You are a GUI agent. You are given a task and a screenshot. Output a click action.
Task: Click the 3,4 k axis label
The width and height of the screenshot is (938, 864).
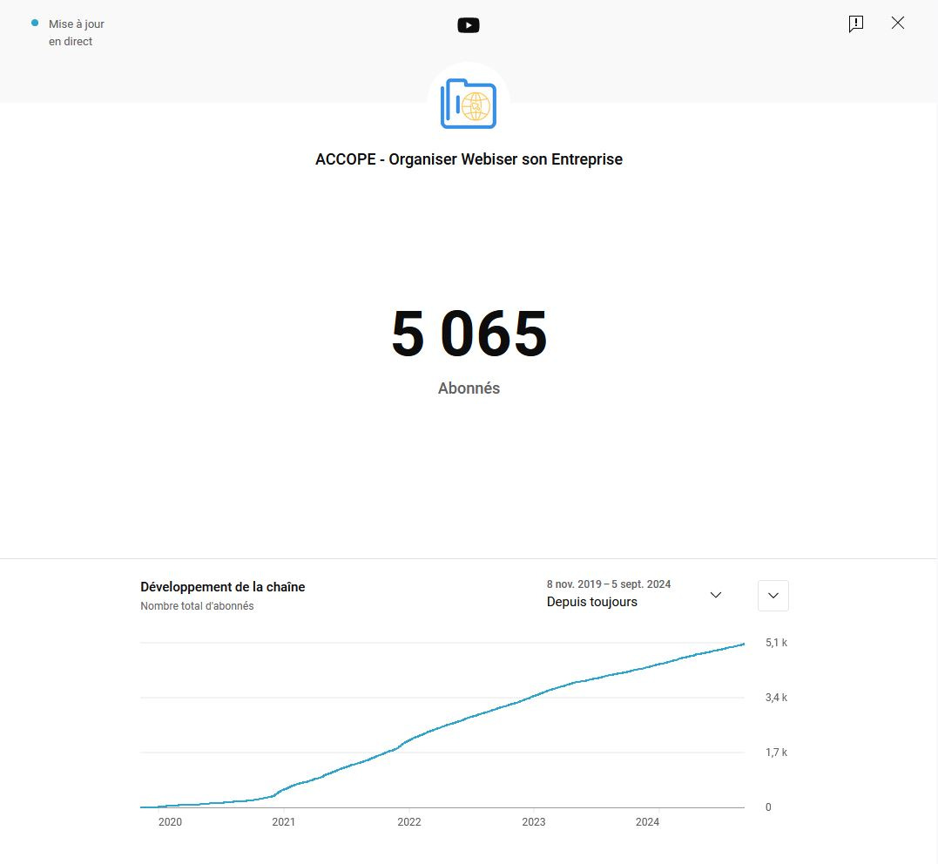pyautogui.click(x=776, y=698)
